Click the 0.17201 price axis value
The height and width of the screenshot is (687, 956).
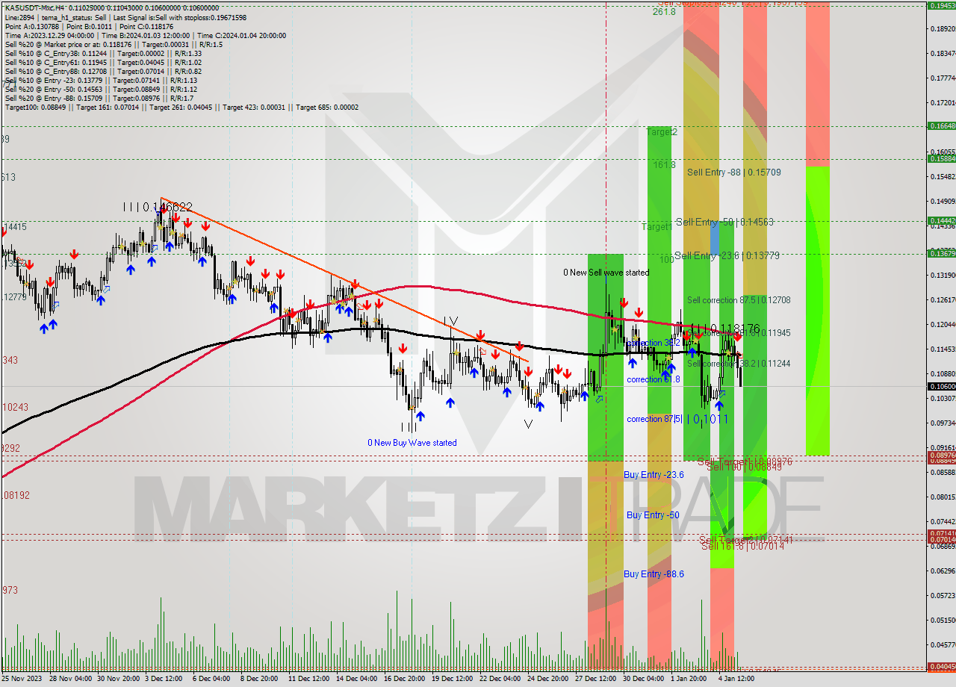pos(943,103)
